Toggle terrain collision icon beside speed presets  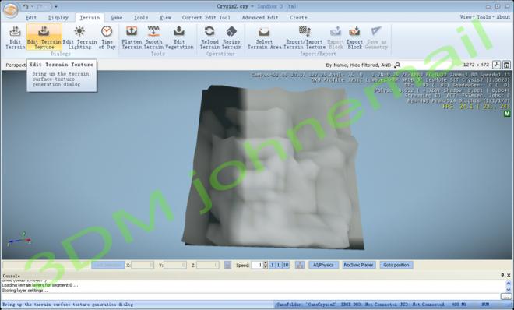(300, 265)
